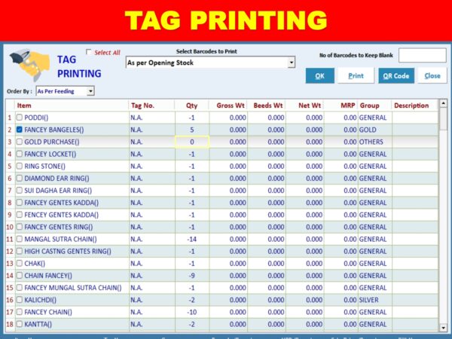Click the Item column header
This screenshot has height=339, width=452.
point(24,105)
